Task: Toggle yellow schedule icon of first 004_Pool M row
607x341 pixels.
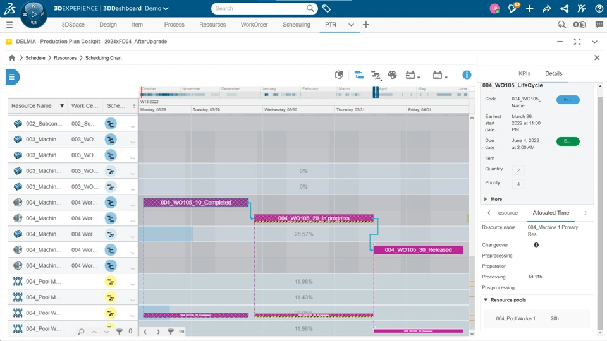Action: click(111, 282)
